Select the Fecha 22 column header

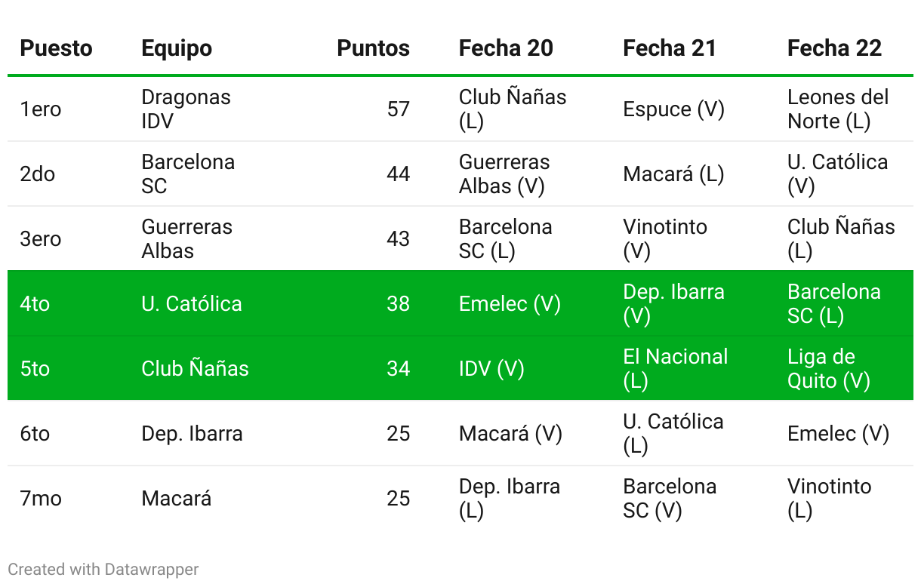pos(834,48)
